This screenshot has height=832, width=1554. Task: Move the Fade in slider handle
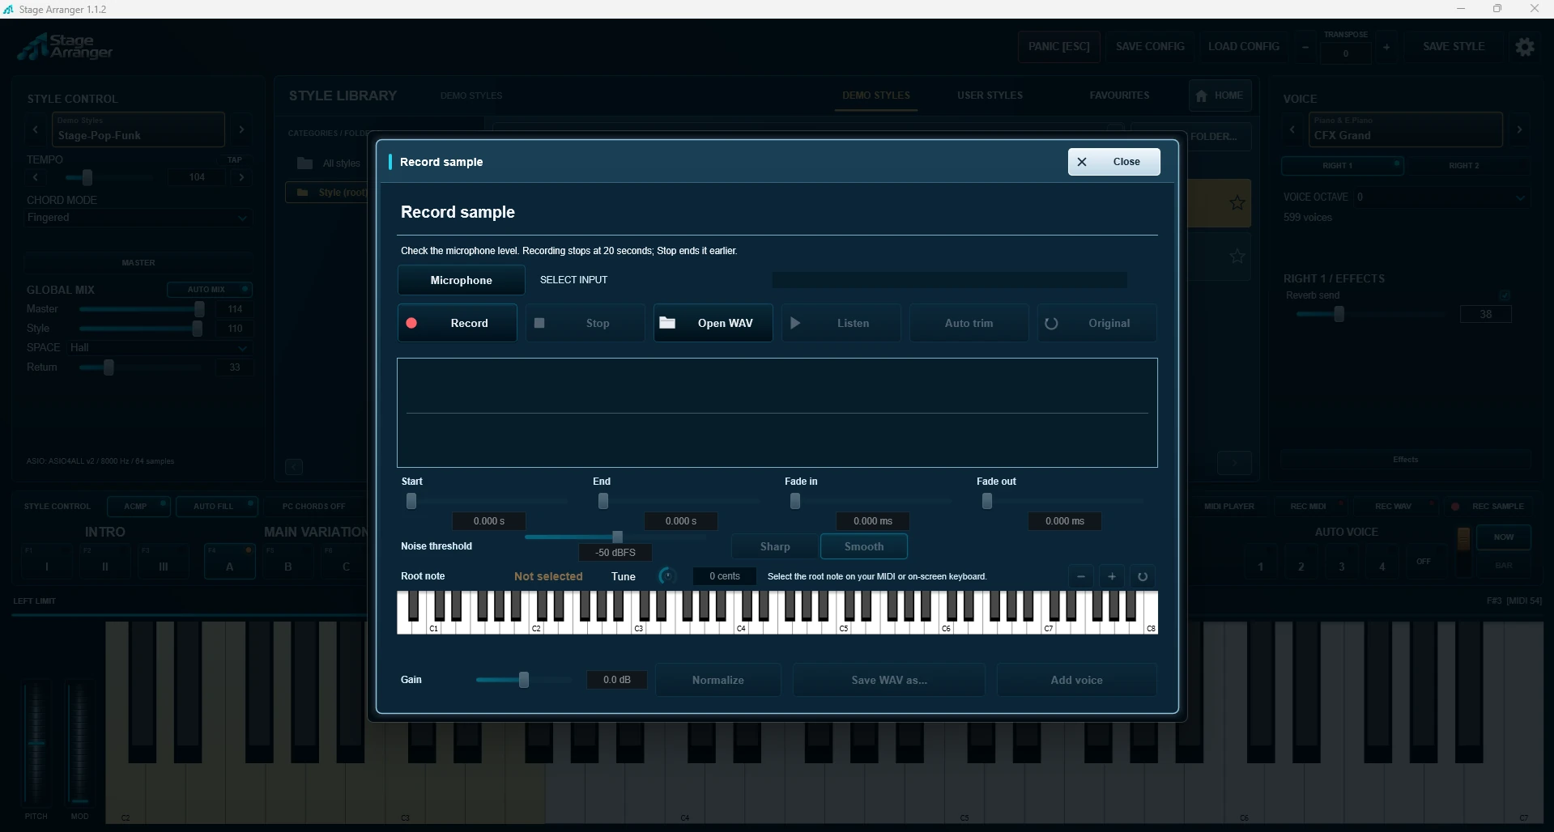795,501
